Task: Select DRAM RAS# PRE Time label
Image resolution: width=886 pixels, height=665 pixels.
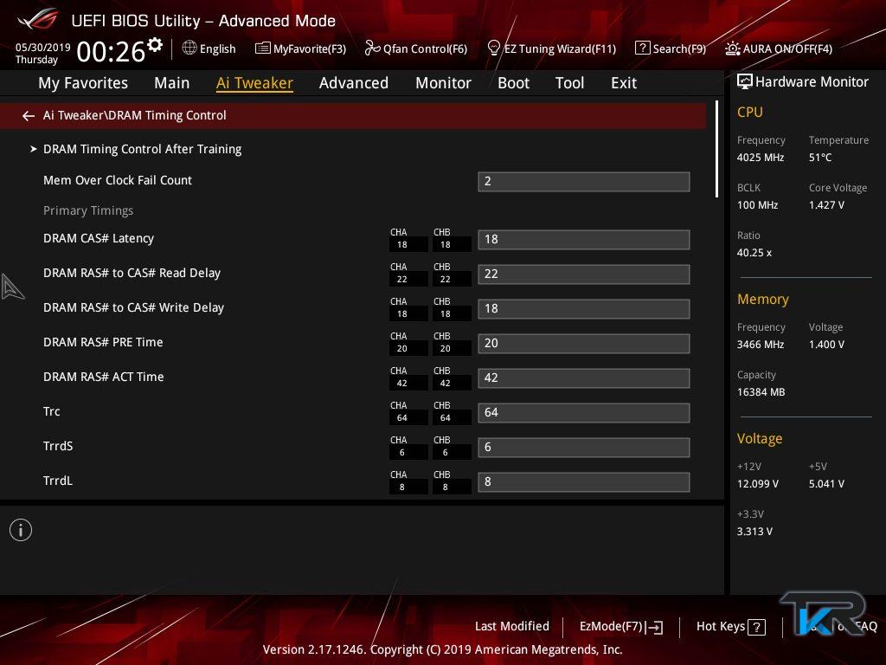Action: (x=103, y=342)
